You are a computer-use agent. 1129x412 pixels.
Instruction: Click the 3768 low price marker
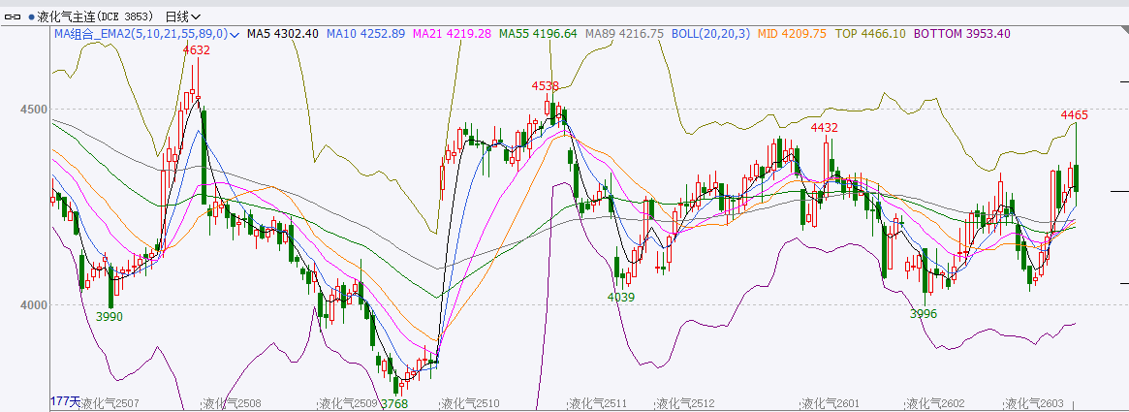pyautogui.click(x=394, y=403)
